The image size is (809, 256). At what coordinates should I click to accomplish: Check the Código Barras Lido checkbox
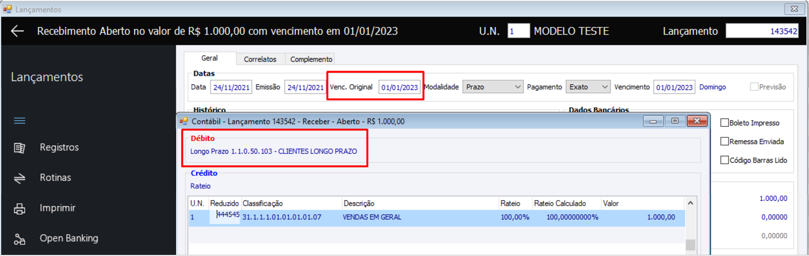coord(724,161)
